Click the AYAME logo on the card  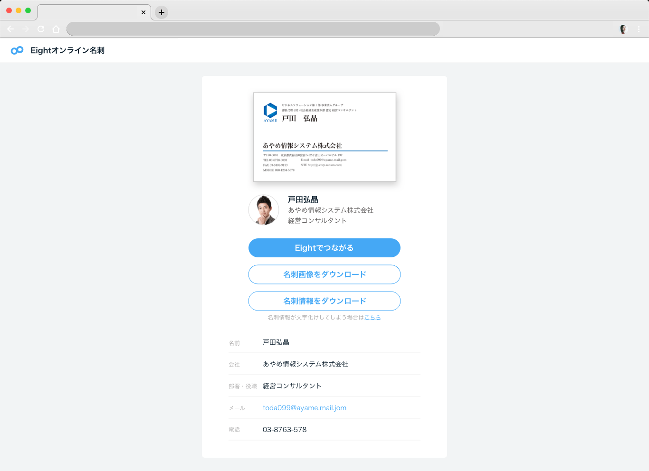click(x=270, y=113)
